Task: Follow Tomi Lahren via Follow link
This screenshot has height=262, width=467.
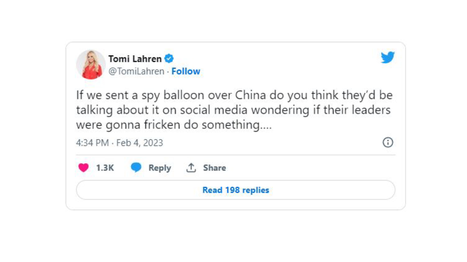Action: [x=186, y=71]
